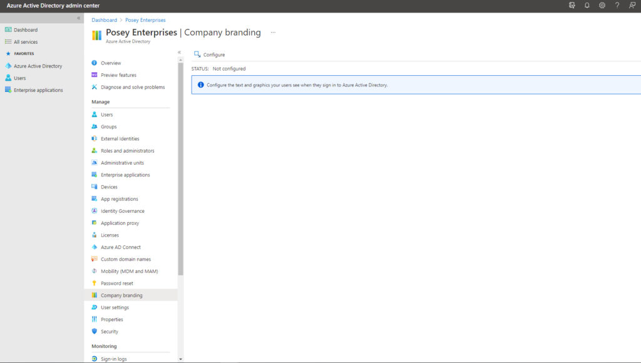Screen dimensions: 641x363
Task: Click the resource menu scrollbar down arrow
Action: (181, 359)
